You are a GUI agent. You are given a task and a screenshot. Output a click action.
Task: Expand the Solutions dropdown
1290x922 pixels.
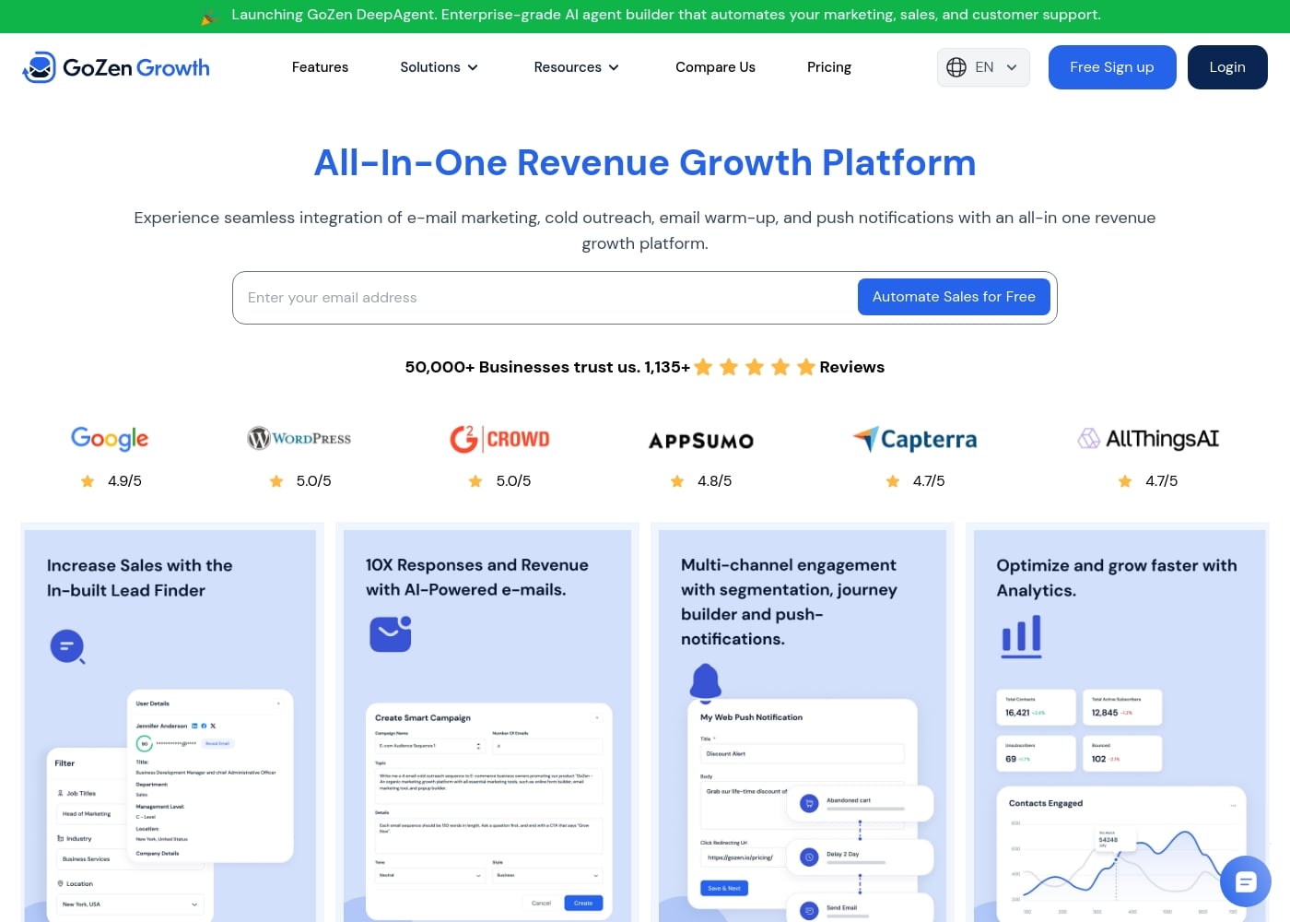[440, 66]
